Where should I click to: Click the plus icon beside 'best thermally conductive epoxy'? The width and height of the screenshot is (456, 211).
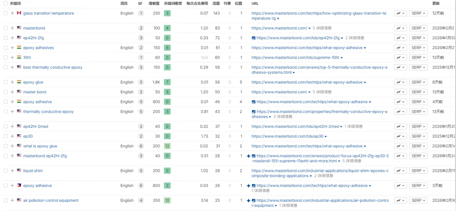(12, 68)
